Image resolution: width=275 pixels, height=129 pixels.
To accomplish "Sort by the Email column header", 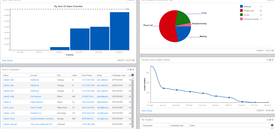I will (104, 75).
